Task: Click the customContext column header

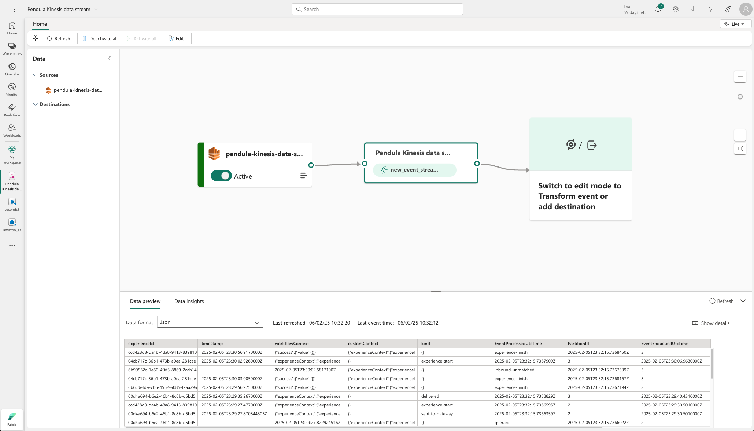Action: click(381, 344)
